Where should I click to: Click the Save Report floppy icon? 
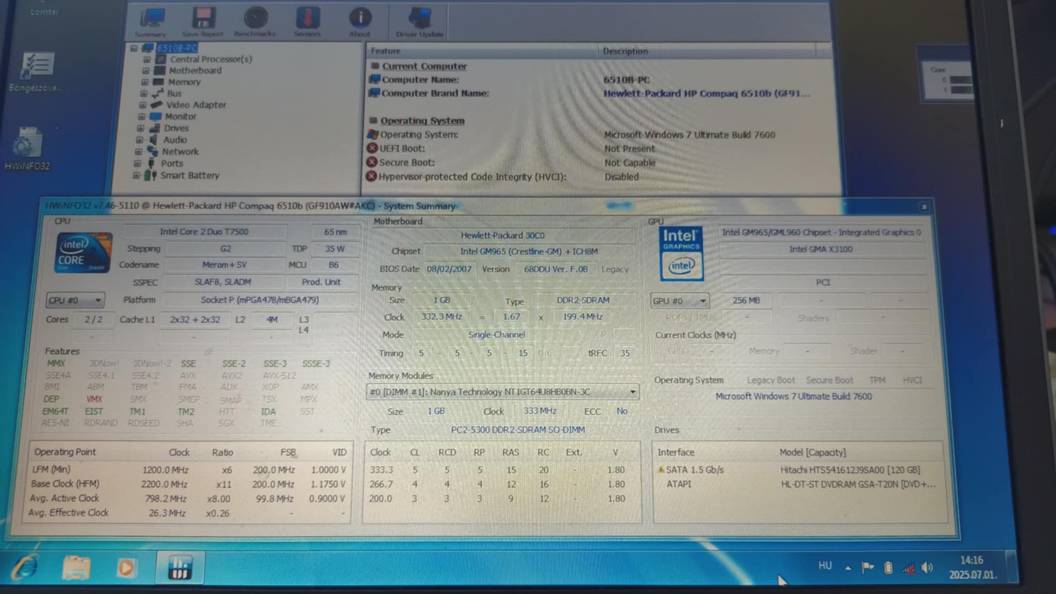tap(203, 21)
